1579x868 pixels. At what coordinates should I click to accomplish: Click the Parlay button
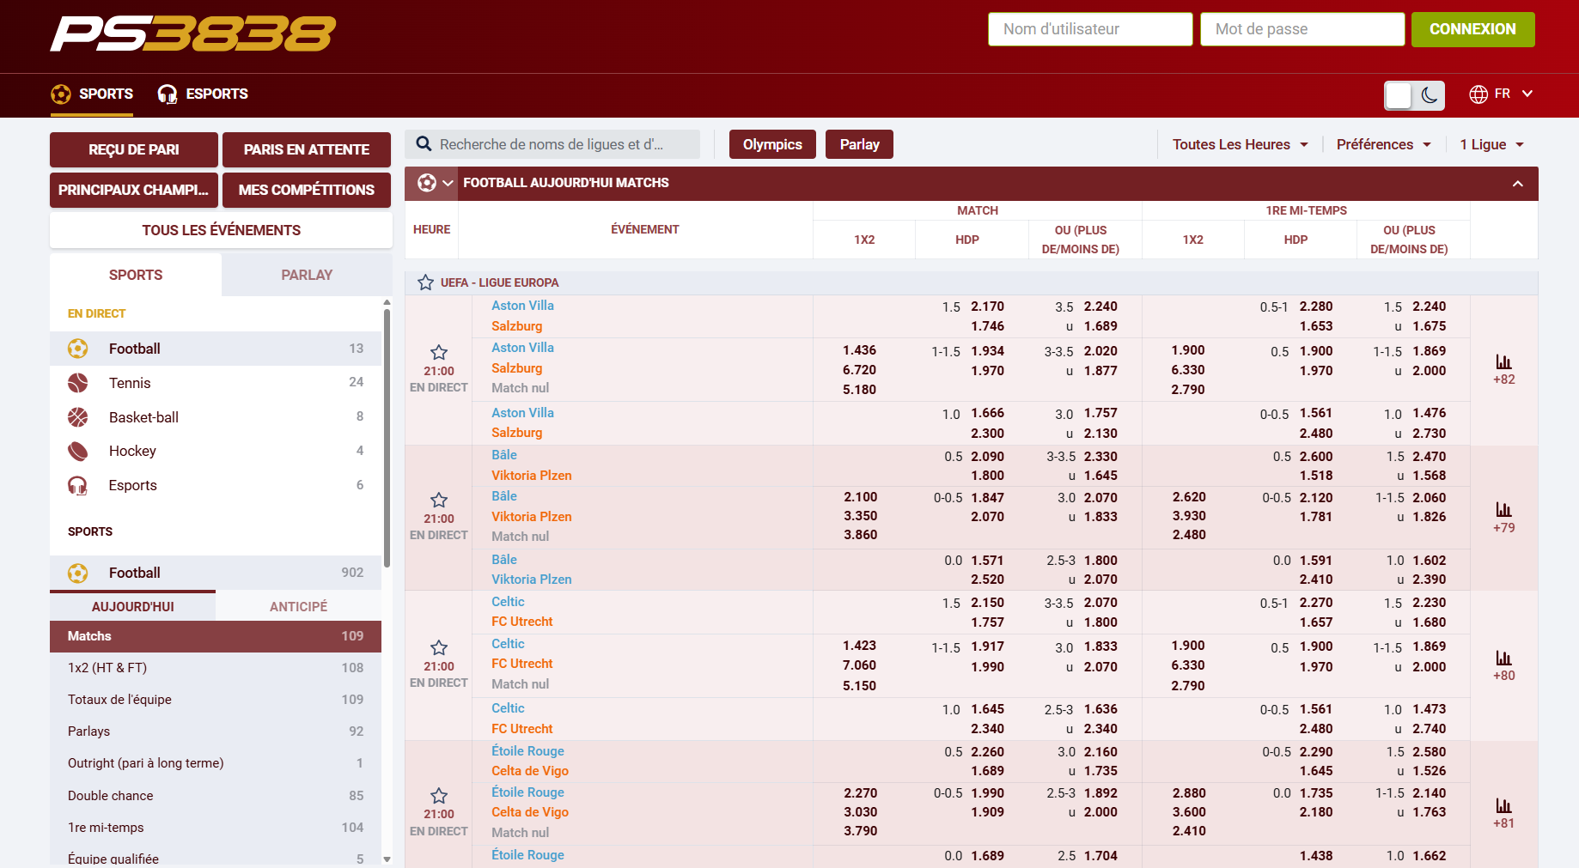coord(859,144)
